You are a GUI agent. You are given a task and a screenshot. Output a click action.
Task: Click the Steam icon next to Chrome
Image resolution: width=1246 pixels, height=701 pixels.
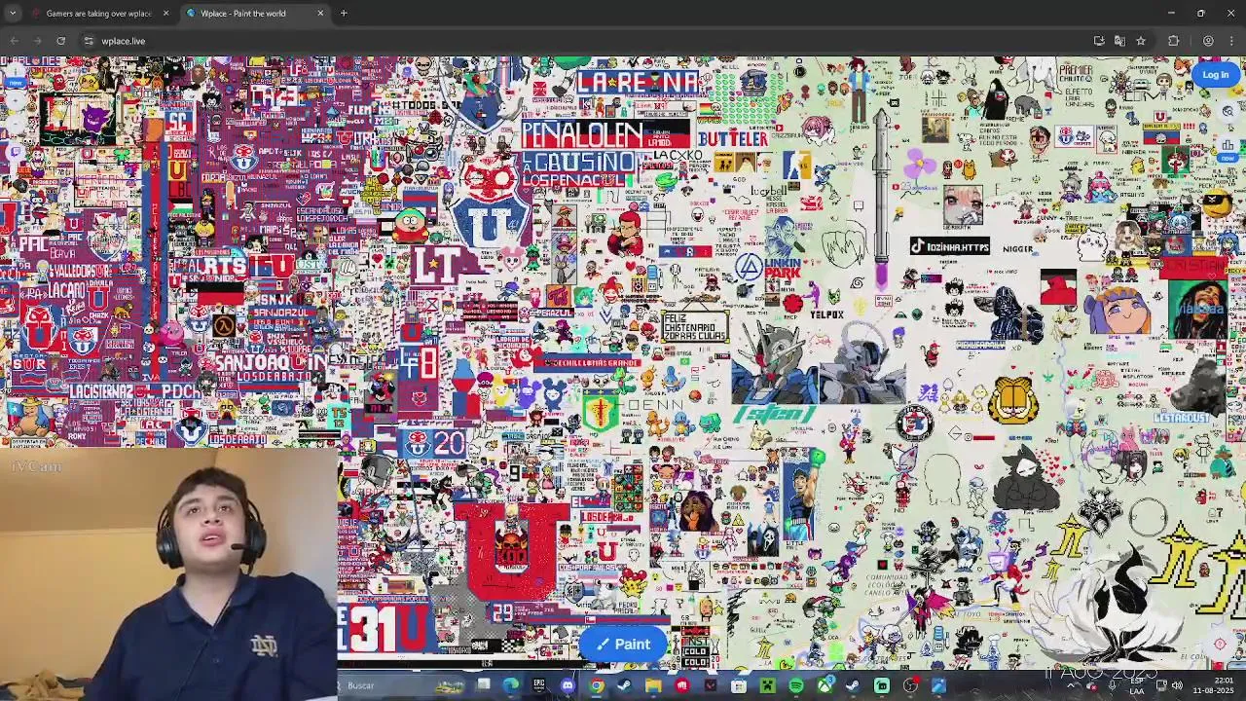[x=625, y=685]
